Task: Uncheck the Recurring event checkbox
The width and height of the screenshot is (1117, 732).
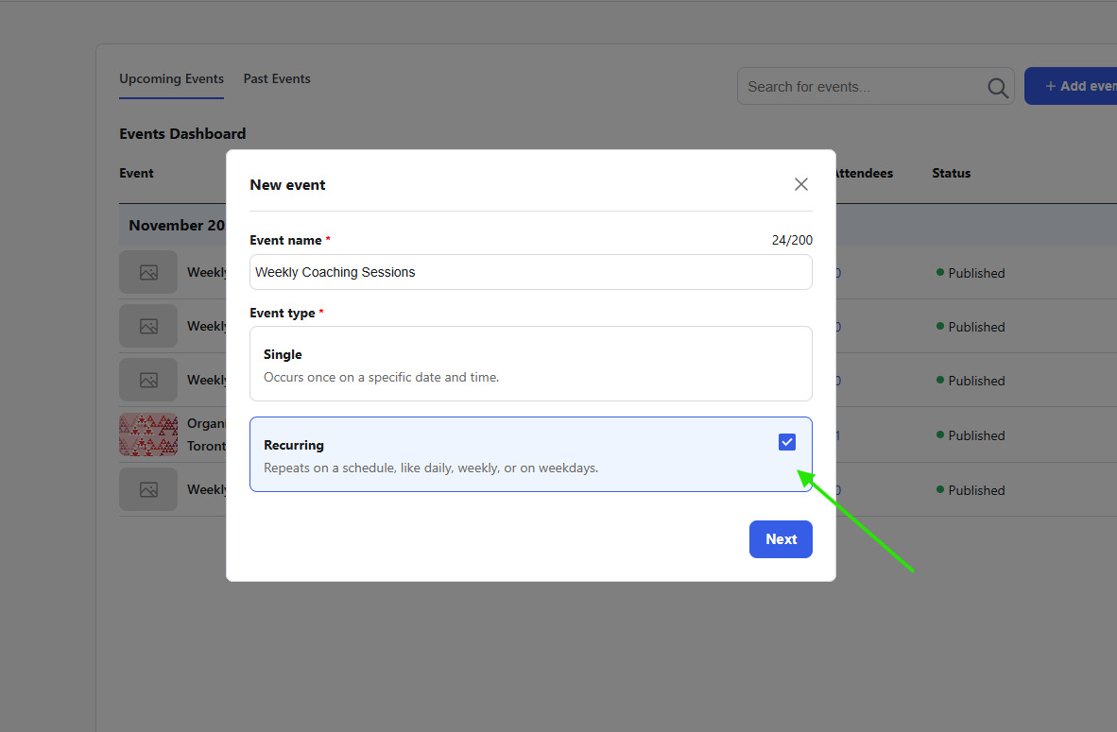Action: (787, 442)
